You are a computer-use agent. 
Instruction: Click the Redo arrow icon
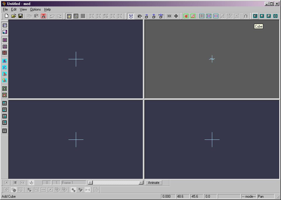(59, 16)
